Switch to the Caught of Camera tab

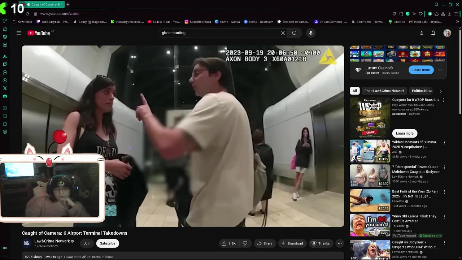[x=43, y=4]
